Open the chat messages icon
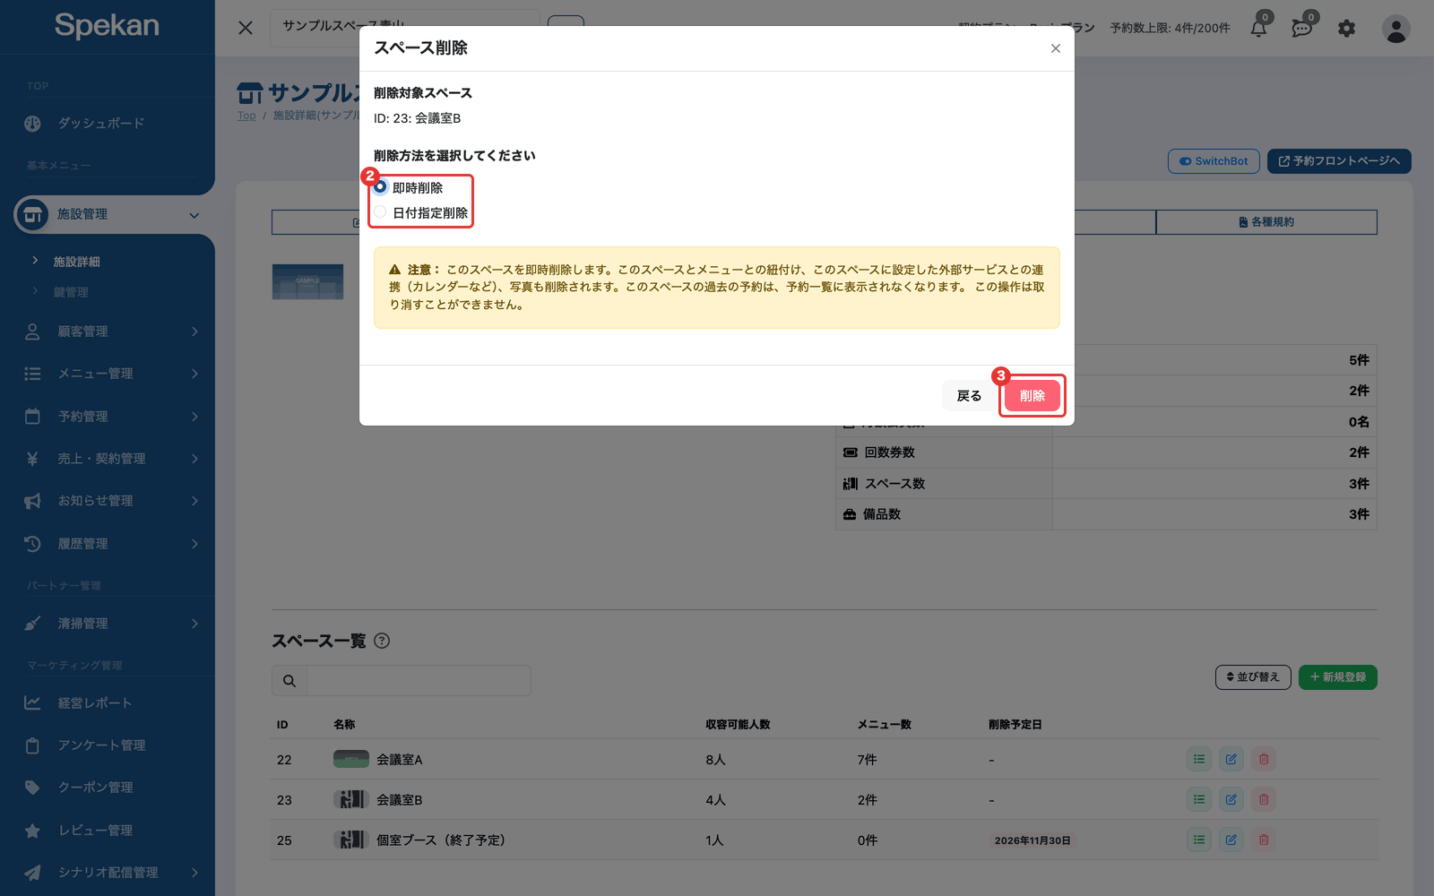Screen dimensions: 1434x896 1302,28
